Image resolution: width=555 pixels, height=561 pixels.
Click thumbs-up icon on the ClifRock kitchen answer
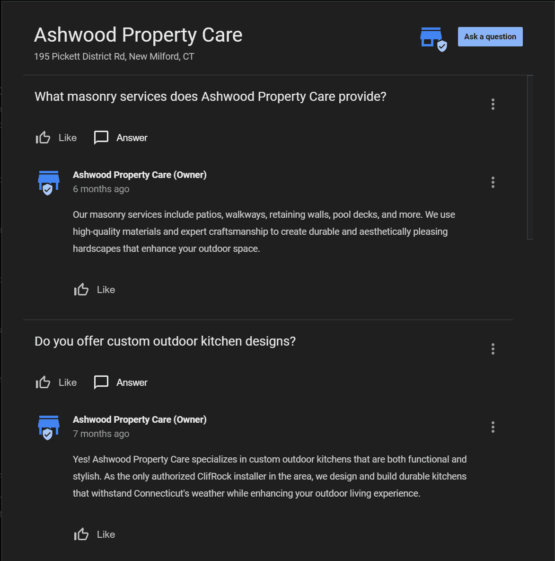(x=81, y=534)
